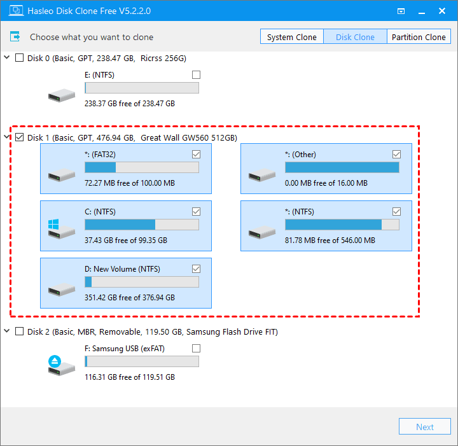Select the Disk 0 Ricrss 256G label
458x446 pixels.
point(107,58)
